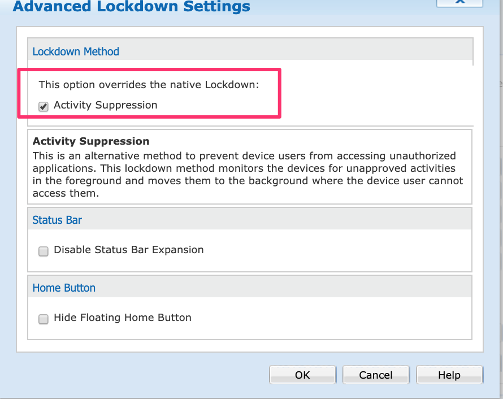Click the 'Disable Status Bar Expansion' label text
This screenshot has height=399, width=503.
pyautogui.click(x=129, y=250)
